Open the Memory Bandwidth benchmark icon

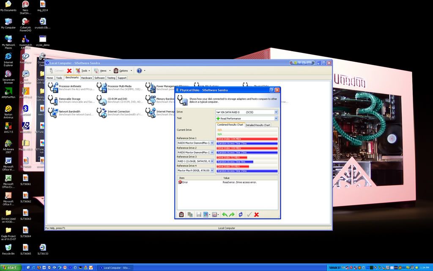point(151,100)
